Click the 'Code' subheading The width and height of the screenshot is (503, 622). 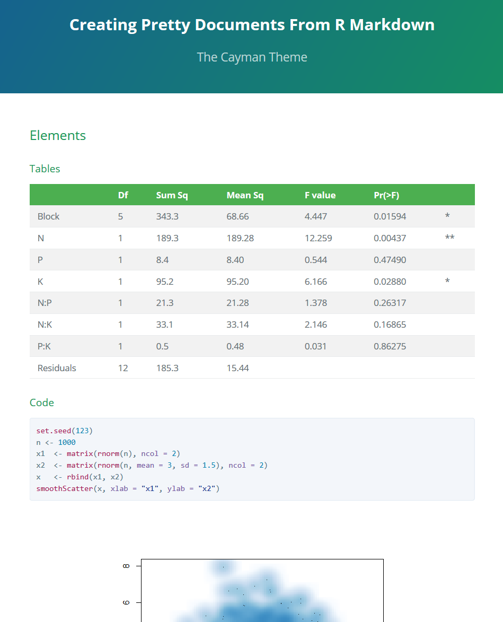coord(42,402)
